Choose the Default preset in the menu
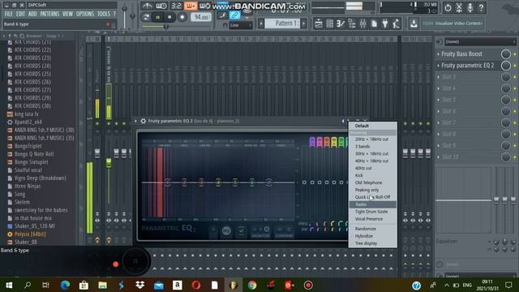The image size is (519, 292). 362,126
